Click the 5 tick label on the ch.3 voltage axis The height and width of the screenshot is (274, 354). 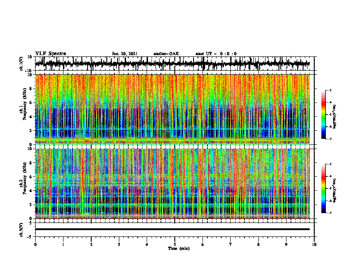(x=31, y=223)
